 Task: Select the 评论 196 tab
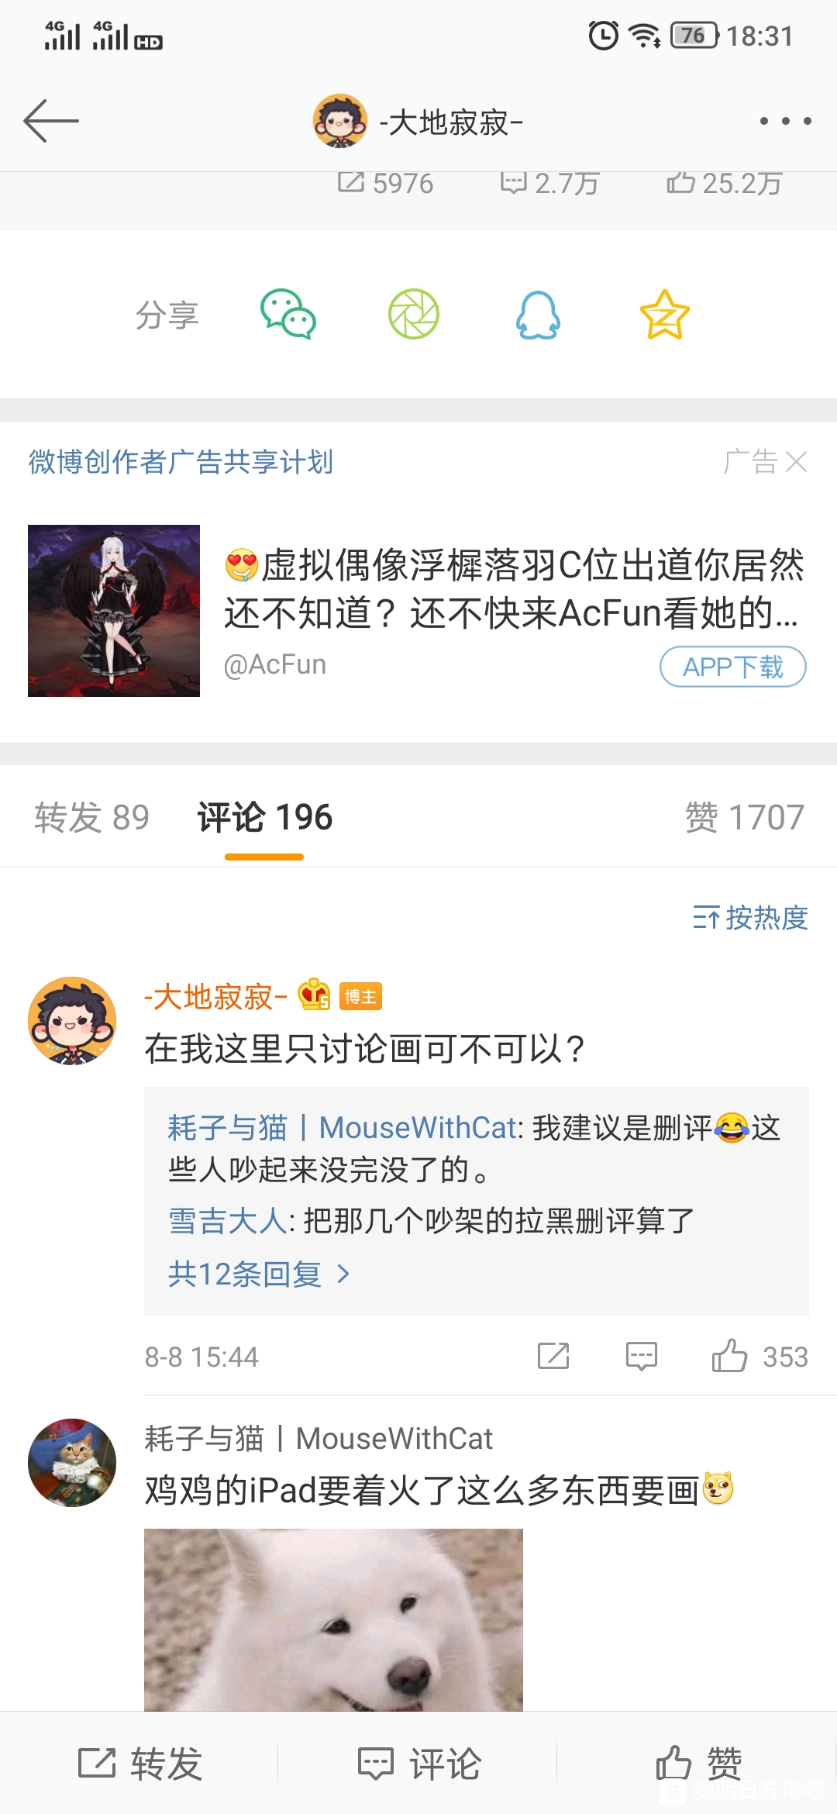264,817
